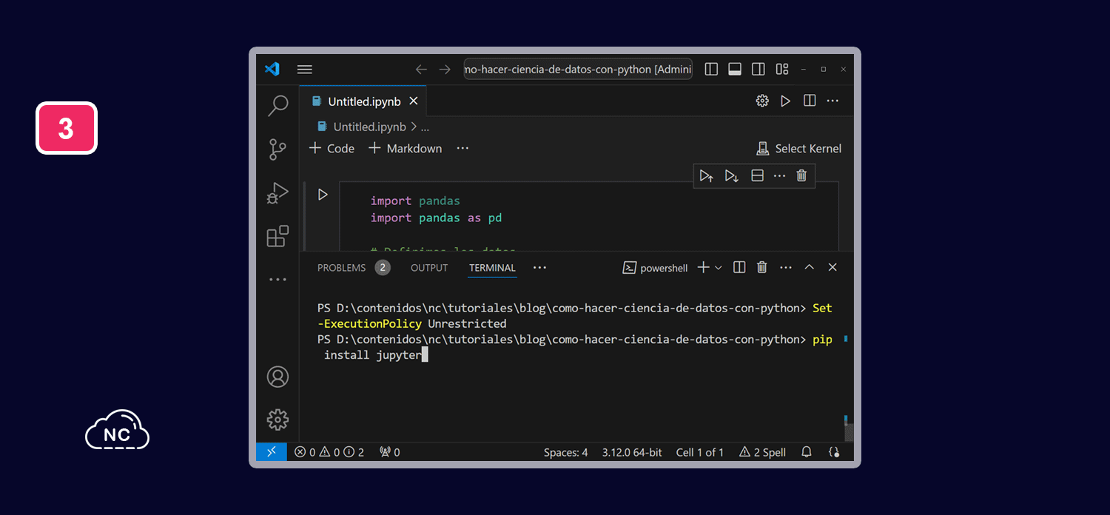This screenshot has height=515, width=1110.
Task: Open the terminal launch profile dropdown arrow
Action: pyautogui.click(x=718, y=268)
